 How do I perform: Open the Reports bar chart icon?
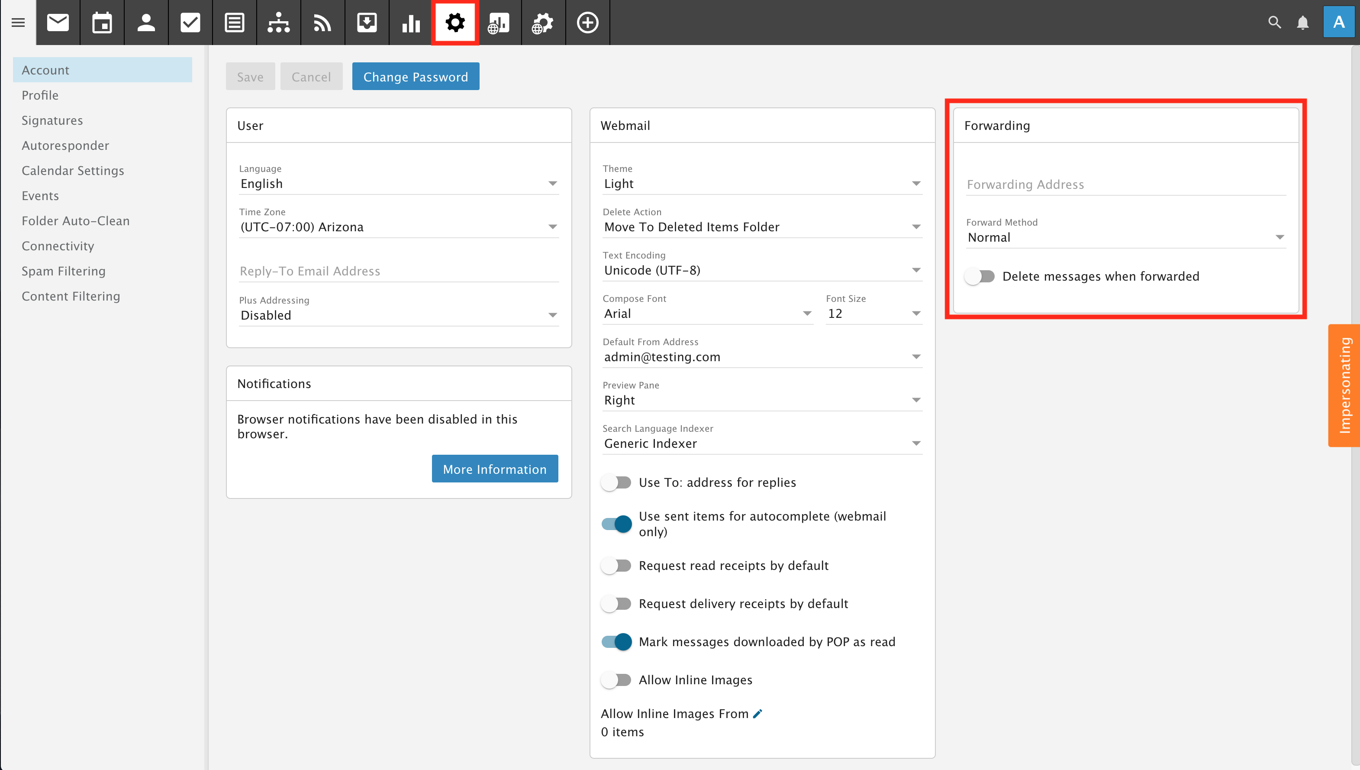pyautogui.click(x=411, y=23)
